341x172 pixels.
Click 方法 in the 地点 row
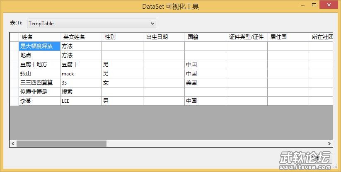tap(81, 56)
